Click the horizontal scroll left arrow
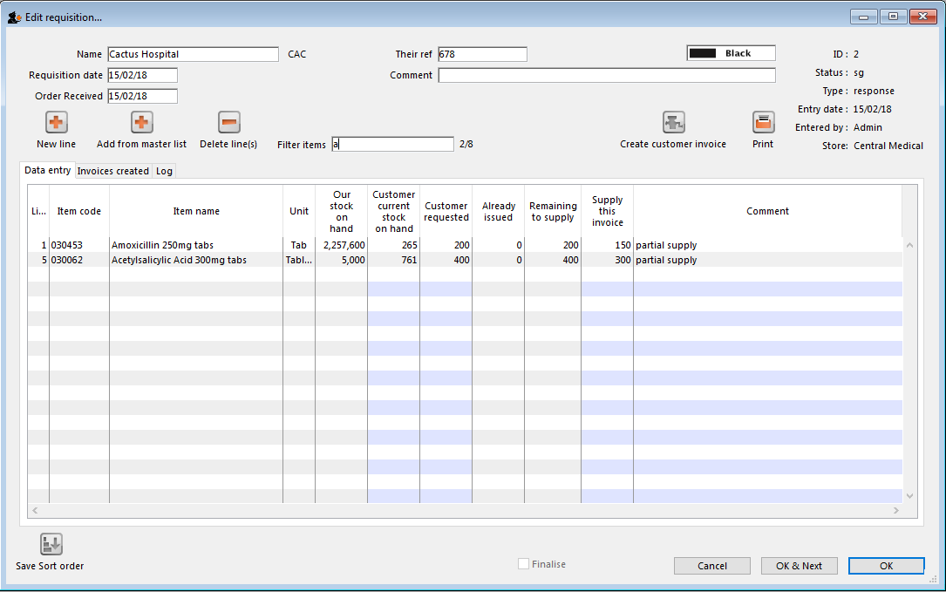Viewport: 946px width, 592px height. [x=35, y=511]
